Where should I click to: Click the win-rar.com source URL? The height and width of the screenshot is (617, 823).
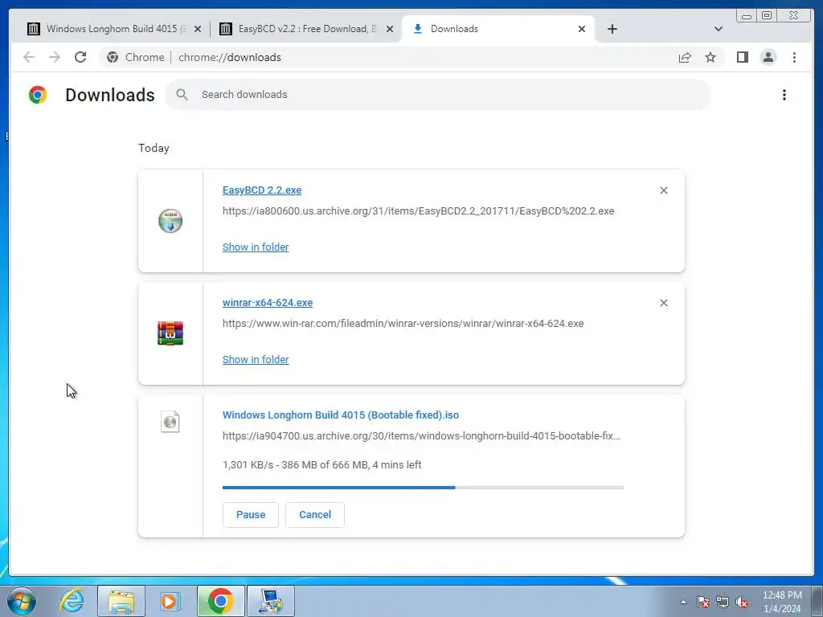pyautogui.click(x=403, y=323)
